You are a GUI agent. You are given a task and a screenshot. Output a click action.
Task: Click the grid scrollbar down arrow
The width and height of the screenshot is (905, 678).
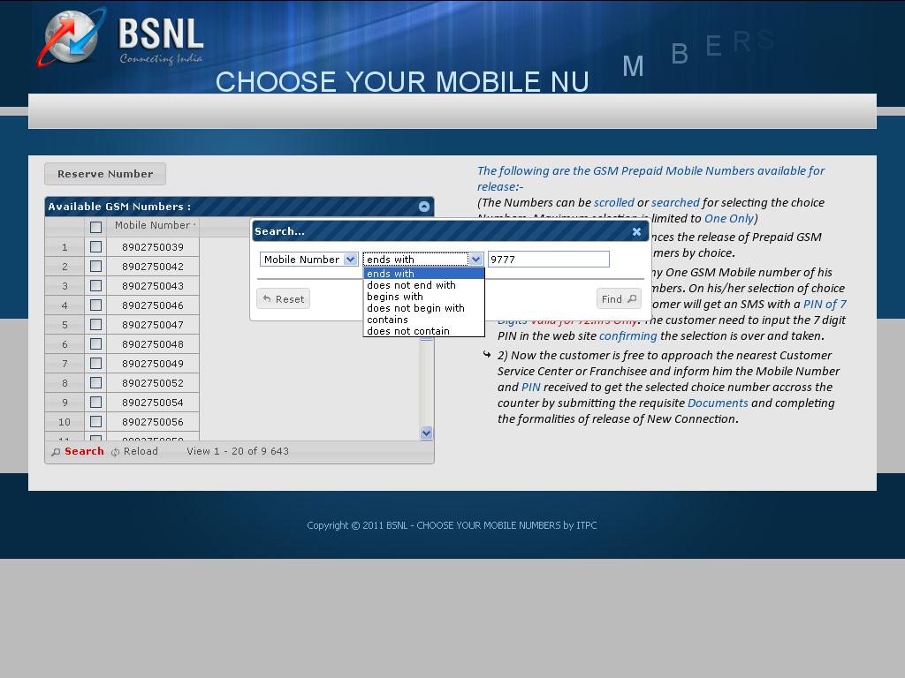427,433
